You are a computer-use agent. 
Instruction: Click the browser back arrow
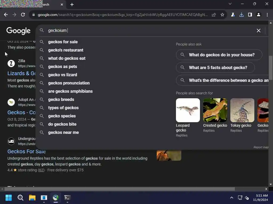coord(6,15)
